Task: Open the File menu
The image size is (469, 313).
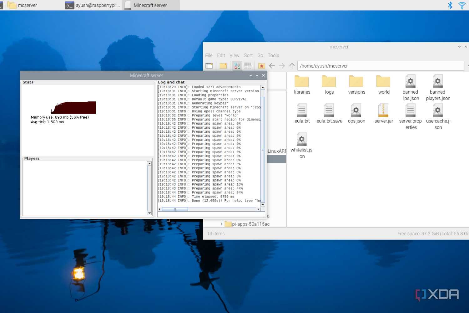Action: point(209,55)
